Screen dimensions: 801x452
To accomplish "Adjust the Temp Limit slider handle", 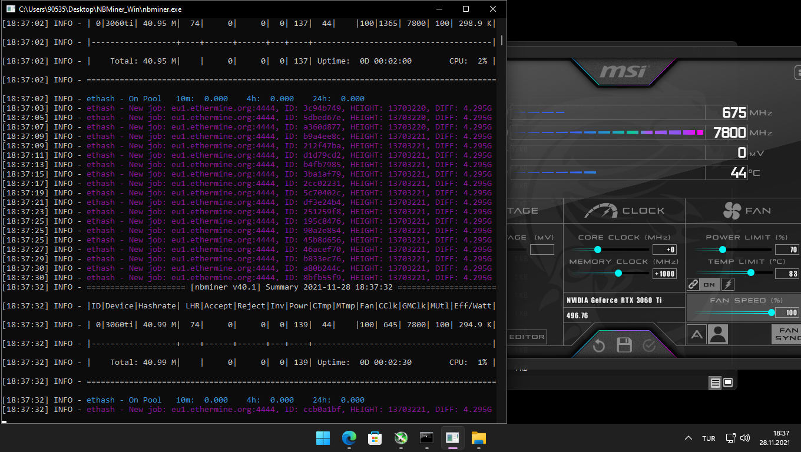I will click(751, 272).
